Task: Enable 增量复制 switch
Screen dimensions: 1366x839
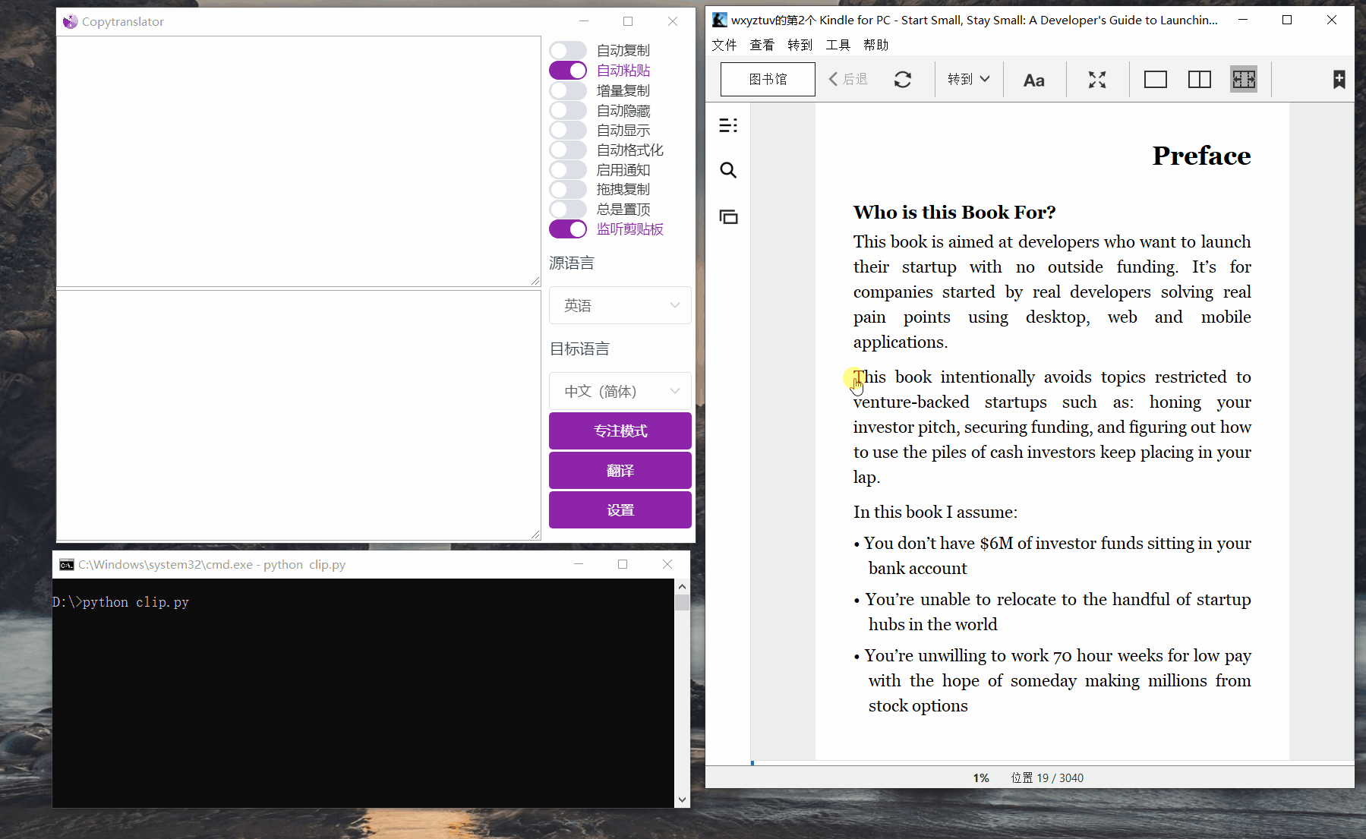Action: pos(568,90)
